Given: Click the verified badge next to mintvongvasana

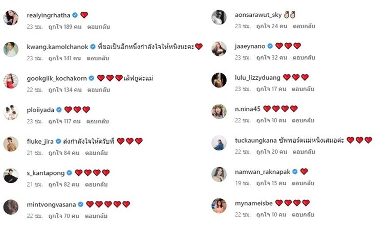Looking at the screenshot, I should (x=81, y=204).
